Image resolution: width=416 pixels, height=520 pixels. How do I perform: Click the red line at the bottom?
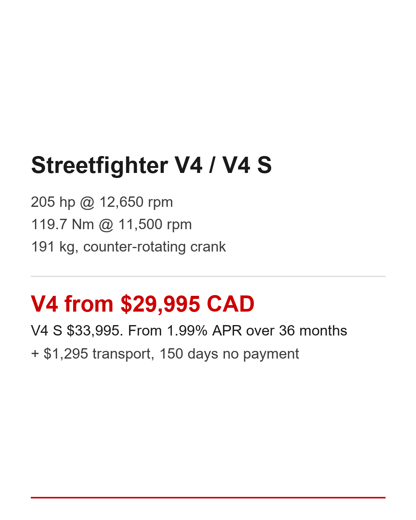(x=208, y=497)
